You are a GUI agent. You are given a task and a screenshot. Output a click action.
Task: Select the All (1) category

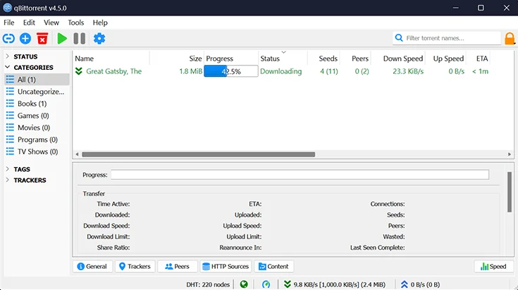pos(37,79)
